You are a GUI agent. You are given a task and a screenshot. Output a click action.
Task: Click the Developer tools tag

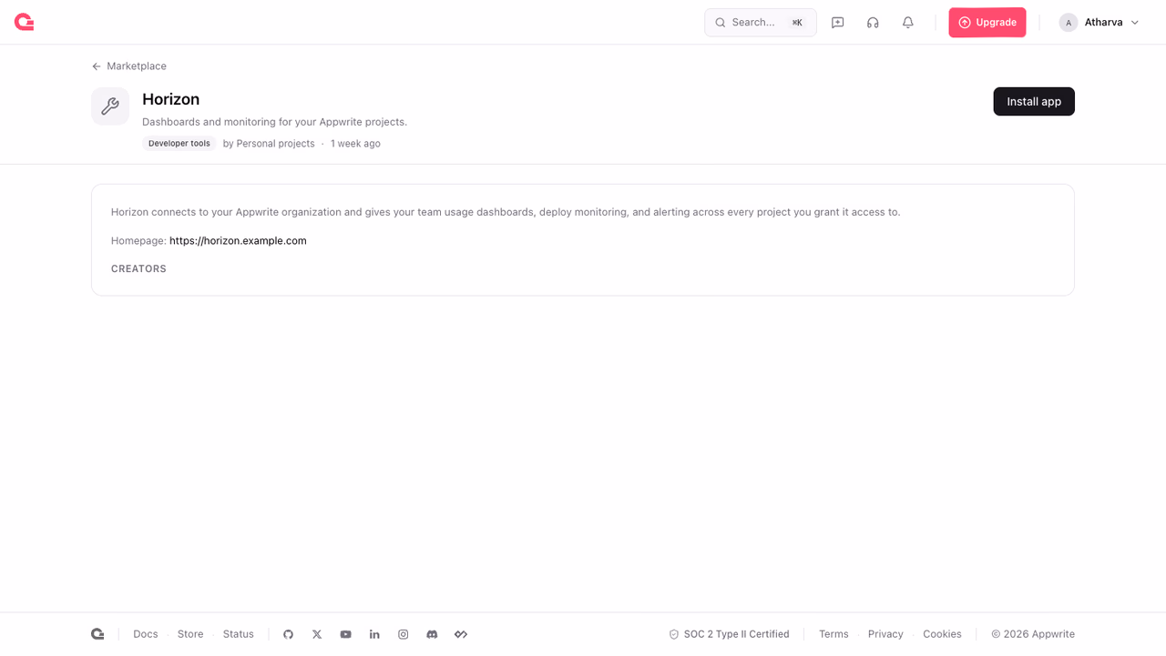179,144
